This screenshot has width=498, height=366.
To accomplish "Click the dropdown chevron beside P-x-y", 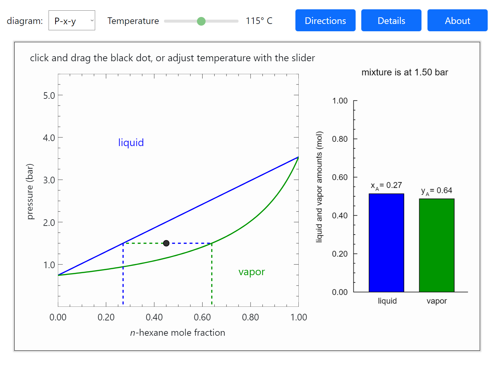I will (x=92, y=21).
